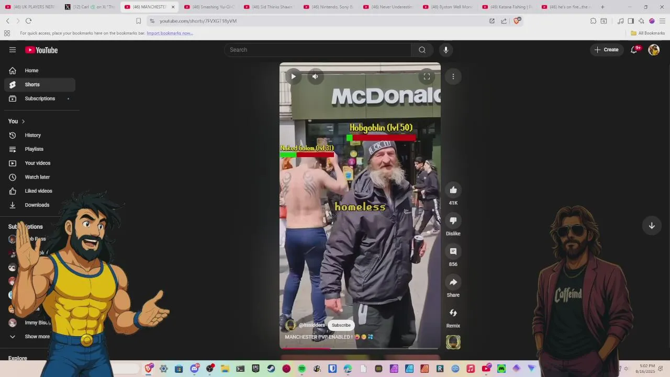Screen dimensions: 670x377
Task: Open History from the sidebar
Action: 40,135
